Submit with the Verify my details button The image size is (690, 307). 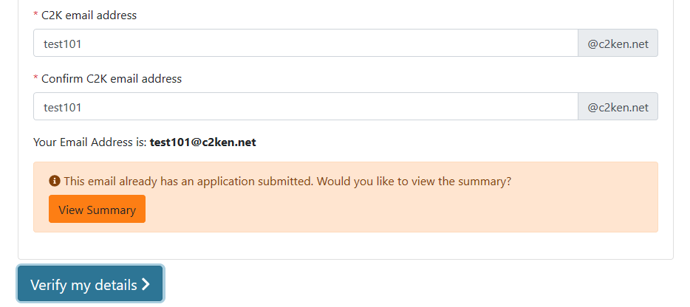coord(90,284)
